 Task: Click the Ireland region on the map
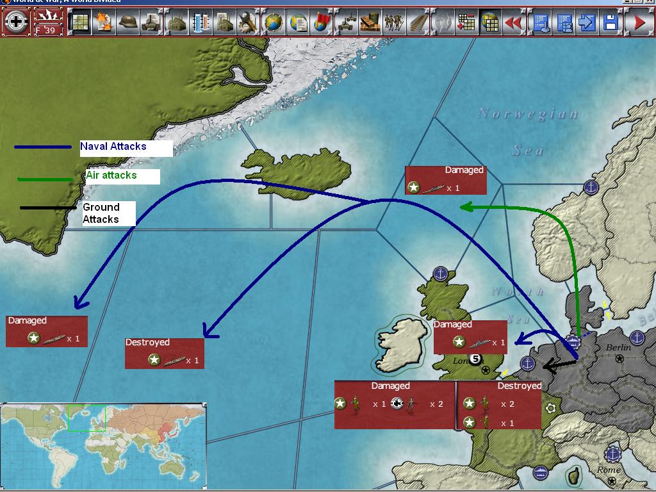[x=402, y=345]
